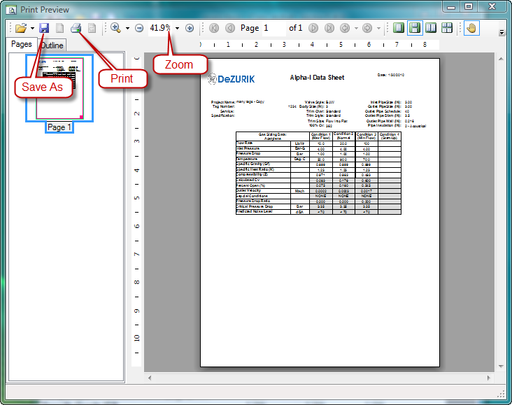Open the forward history dropdown arrow
The height and width of the screenshot is (405, 512).
click(379, 29)
